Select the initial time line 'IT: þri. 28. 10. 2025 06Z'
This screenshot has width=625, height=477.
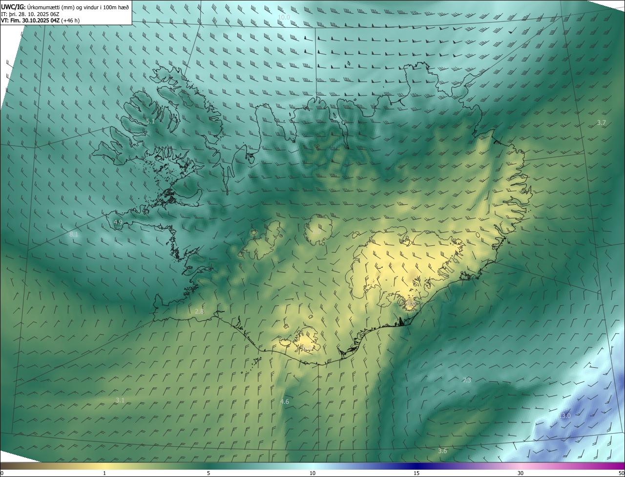click(30, 14)
